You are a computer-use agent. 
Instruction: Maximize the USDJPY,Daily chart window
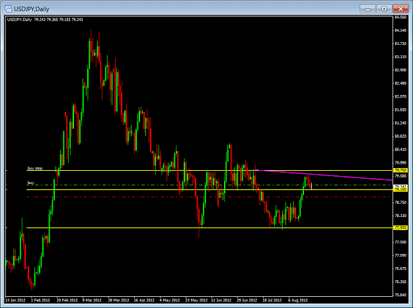point(384,9)
